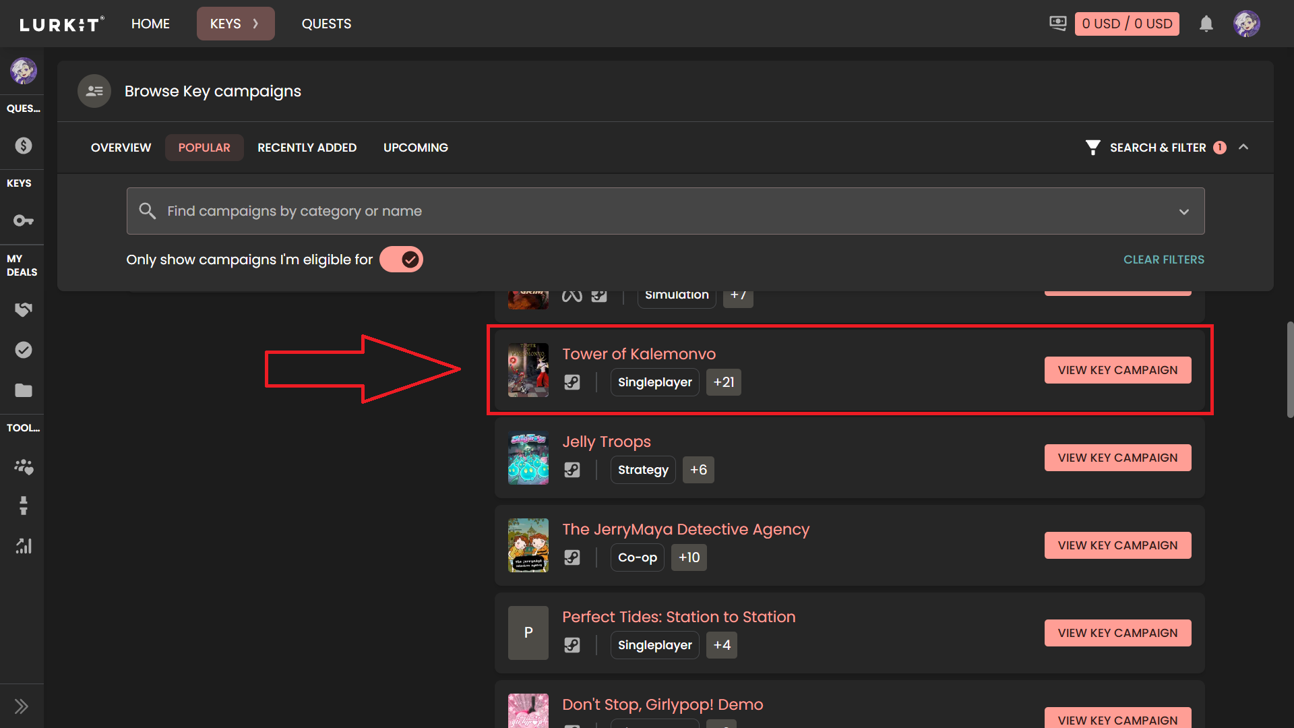Viewport: 1294px width, 728px height.
Task: Open the folder icon in sidebar
Action: tap(24, 390)
